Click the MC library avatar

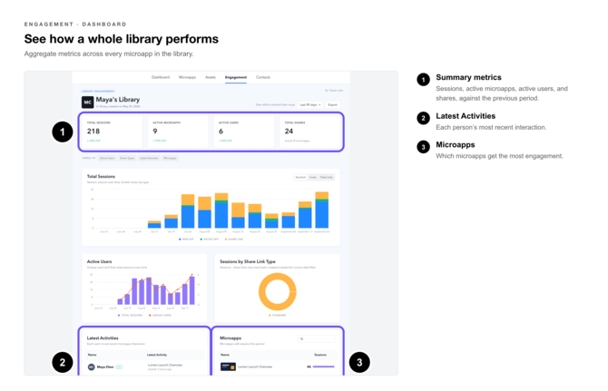[88, 103]
